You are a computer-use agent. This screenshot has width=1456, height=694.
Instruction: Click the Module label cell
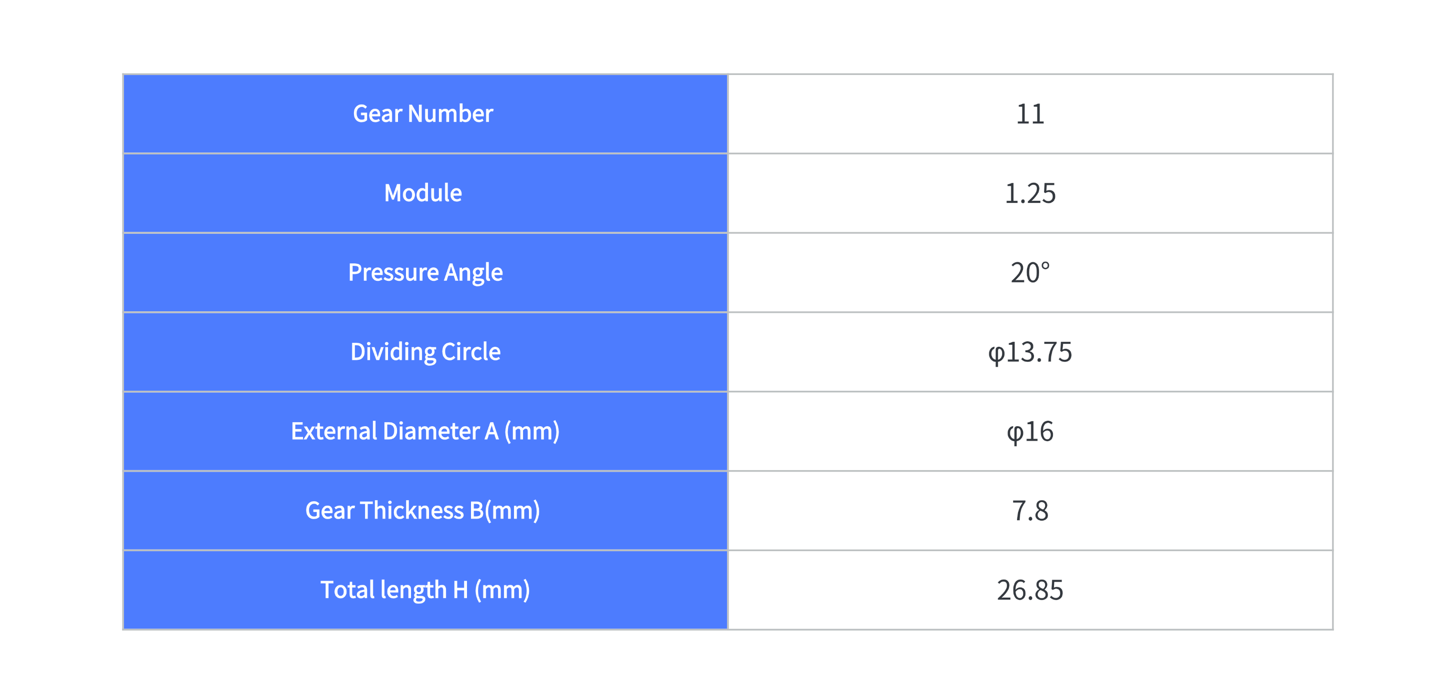[x=425, y=193]
